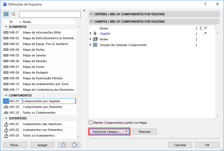Click the Nova button
This screenshot has width=224, height=151.
pos(15,145)
